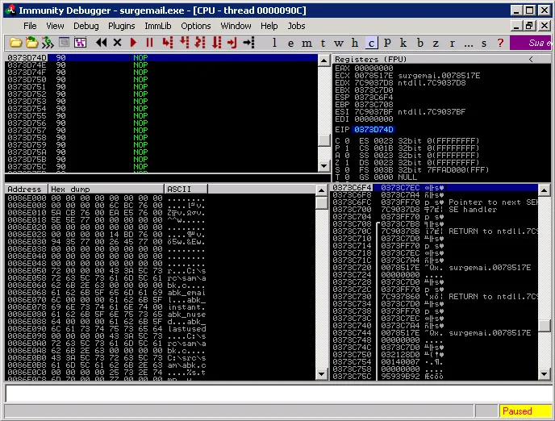The height and width of the screenshot is (421, 555).
Task: Run the program with the play icon
Action: point(133,42)
